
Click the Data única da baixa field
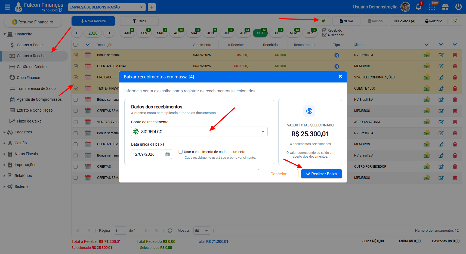click(152, 154)
